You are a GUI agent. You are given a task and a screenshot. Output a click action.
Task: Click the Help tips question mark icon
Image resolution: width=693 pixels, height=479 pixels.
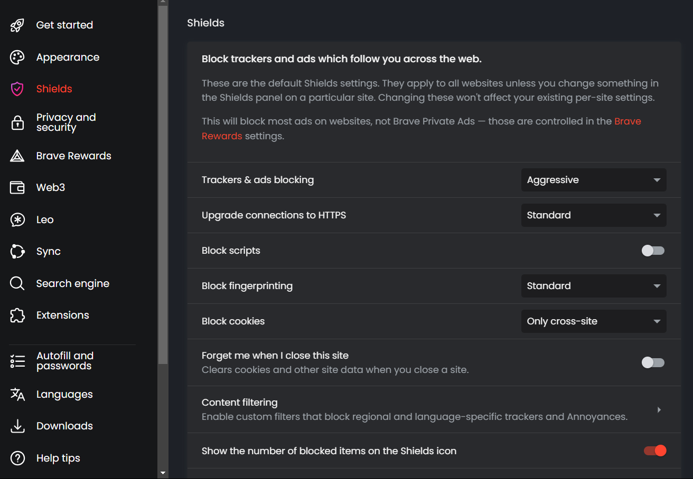click(x=17, y=458)
